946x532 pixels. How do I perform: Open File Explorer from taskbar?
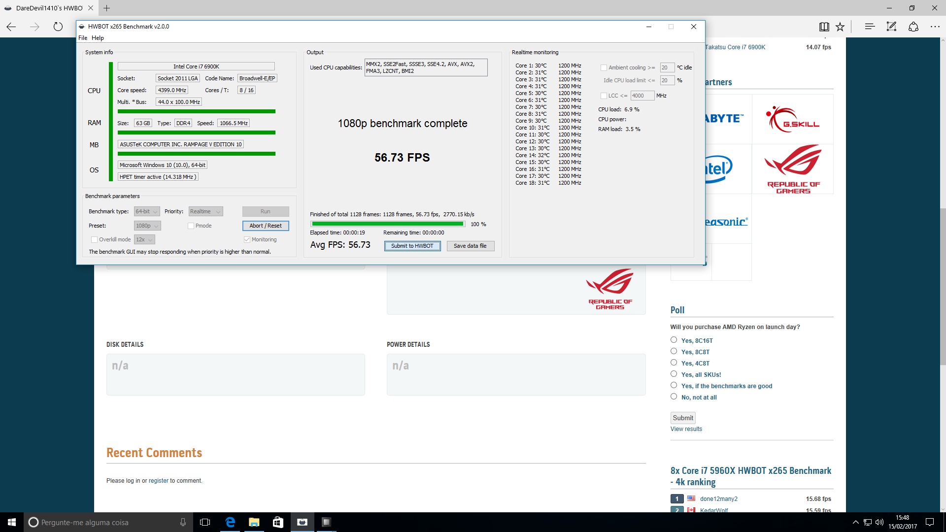[x=254, y=522]
